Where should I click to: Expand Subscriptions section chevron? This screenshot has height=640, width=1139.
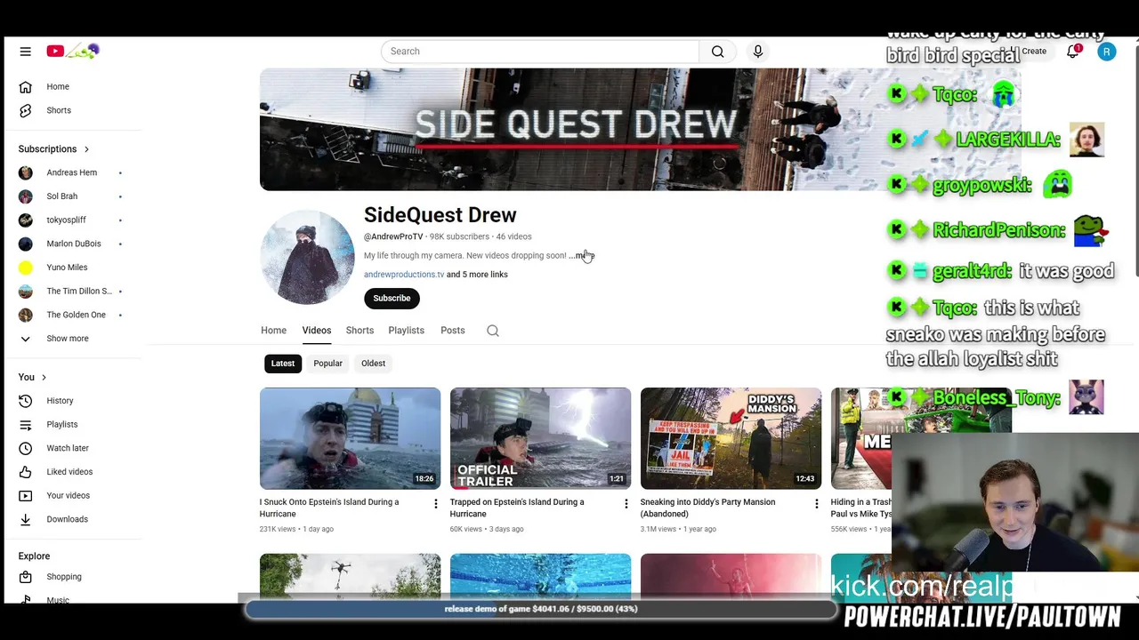pos(86,149)
